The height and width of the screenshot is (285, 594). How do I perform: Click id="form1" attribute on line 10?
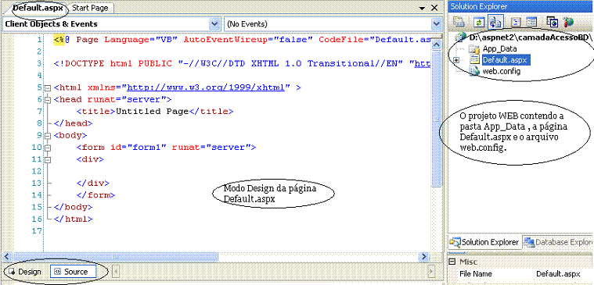point(138,148)
